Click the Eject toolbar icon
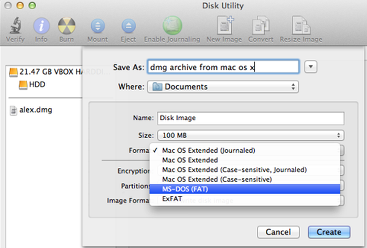Screen dimensions: 367x248 128,26
